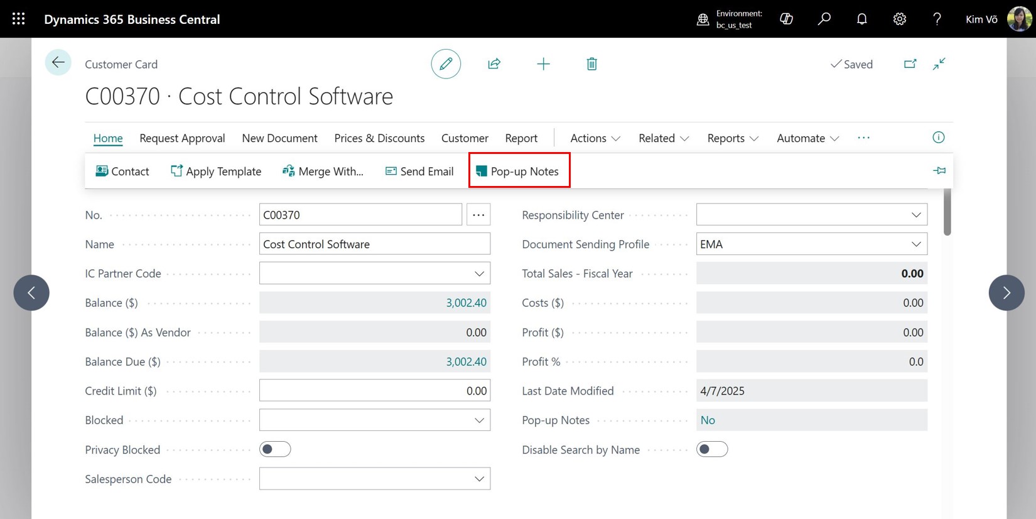Viewport: 1036px width, 519px height.
Task: Go to previous record arrow
Action: point(31,293)
